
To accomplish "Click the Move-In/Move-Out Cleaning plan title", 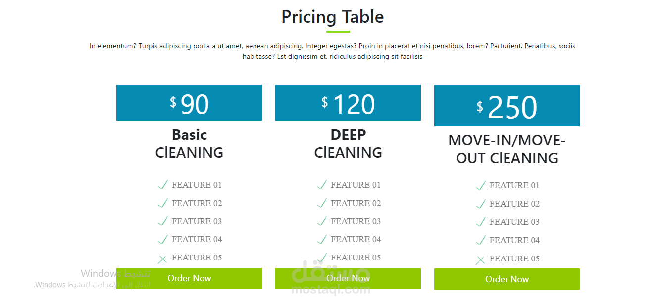I will coord(507,149).
